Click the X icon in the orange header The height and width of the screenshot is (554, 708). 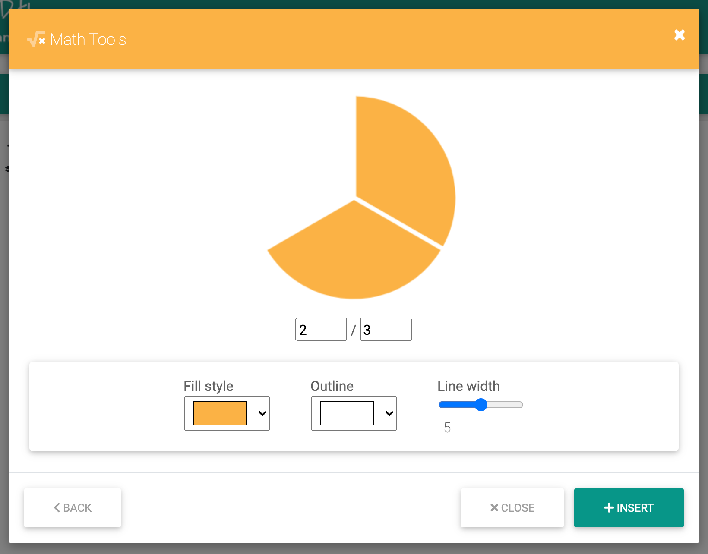click(680, 35)
